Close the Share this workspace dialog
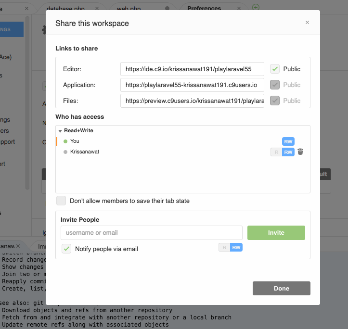This screenshot has height=329, width=348. [x=307, y=23]
